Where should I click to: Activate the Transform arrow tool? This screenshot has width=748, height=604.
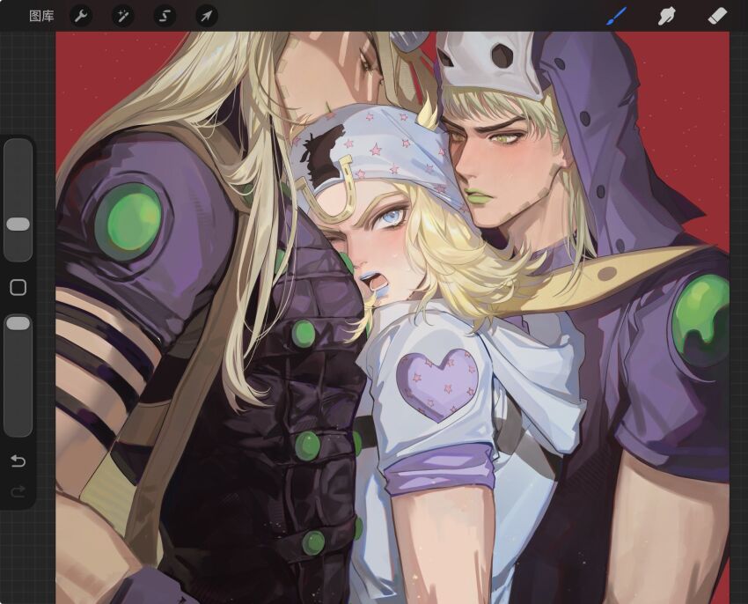click(207, 16)
